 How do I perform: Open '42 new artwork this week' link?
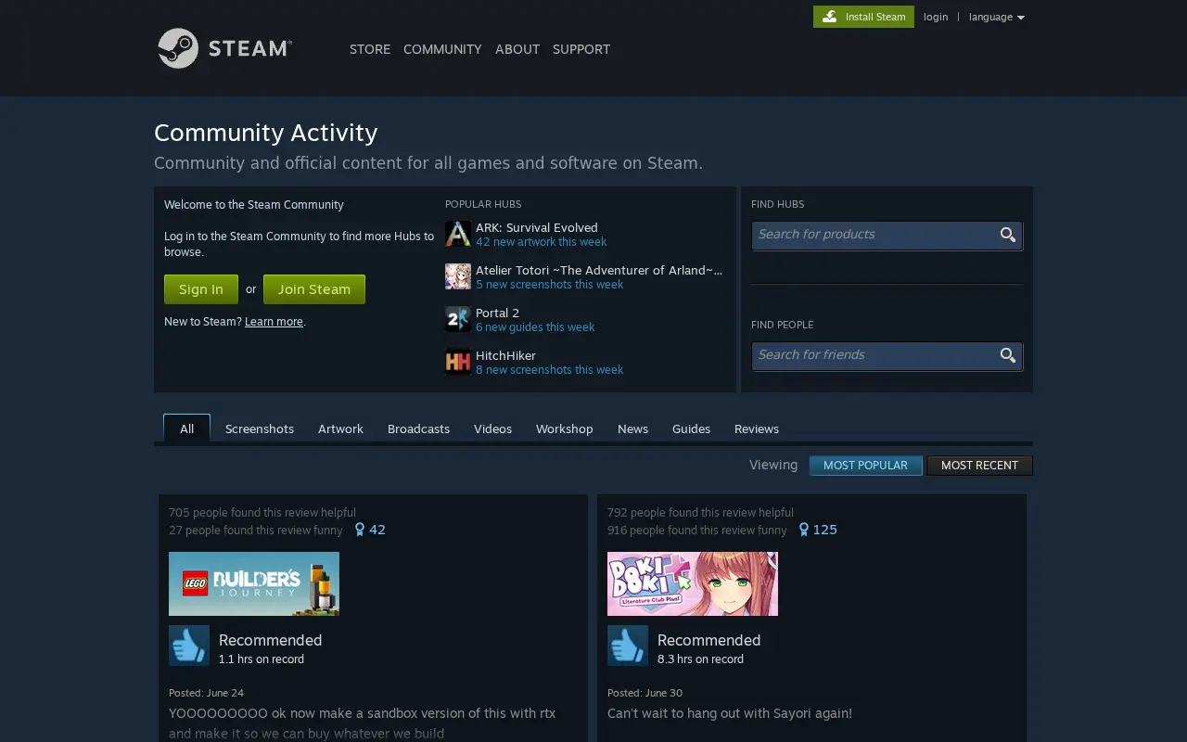(x=541, y=242)
